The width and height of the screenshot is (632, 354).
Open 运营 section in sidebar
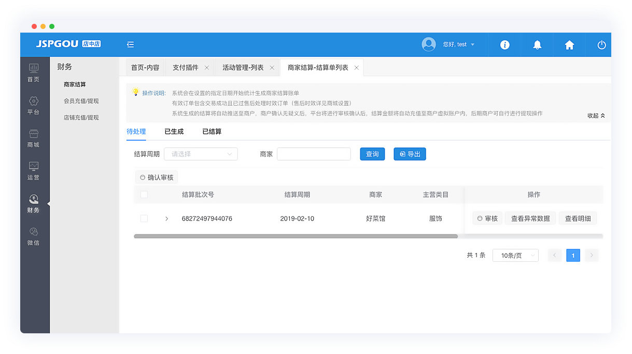tap(33, 171)
